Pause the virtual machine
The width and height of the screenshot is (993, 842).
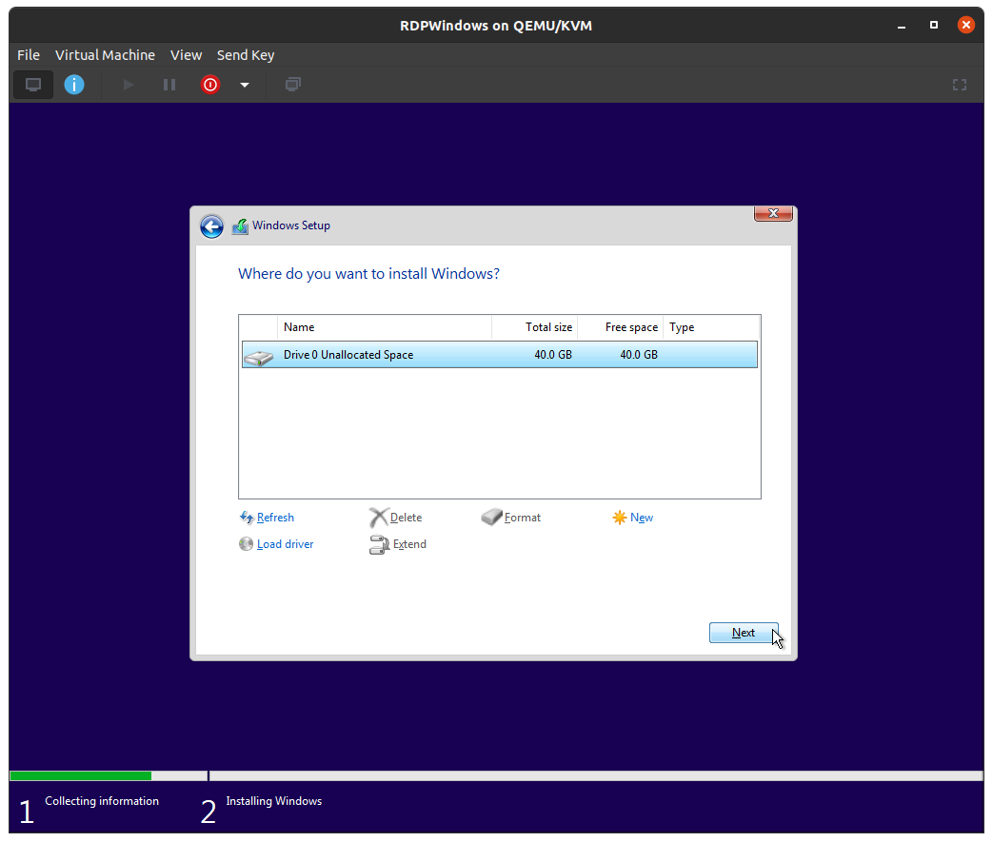(x=169, y=85)
